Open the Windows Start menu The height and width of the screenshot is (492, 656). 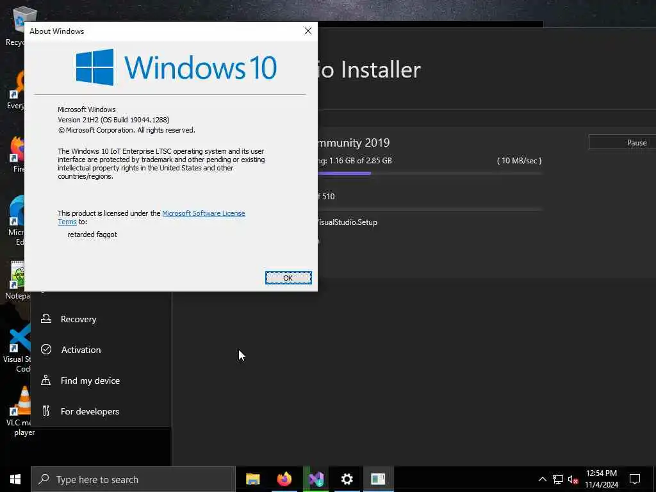pyautogui.click(x=15, y=479)
